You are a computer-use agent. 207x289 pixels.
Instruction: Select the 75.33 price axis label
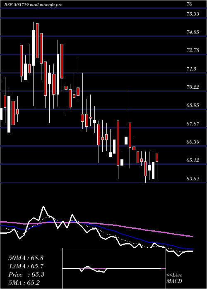pos(193,14)
